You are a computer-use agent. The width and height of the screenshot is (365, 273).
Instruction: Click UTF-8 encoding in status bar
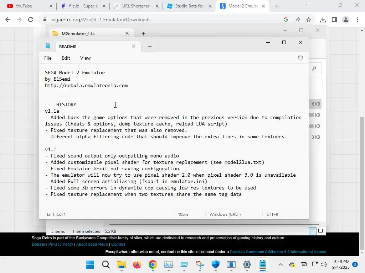272,214
